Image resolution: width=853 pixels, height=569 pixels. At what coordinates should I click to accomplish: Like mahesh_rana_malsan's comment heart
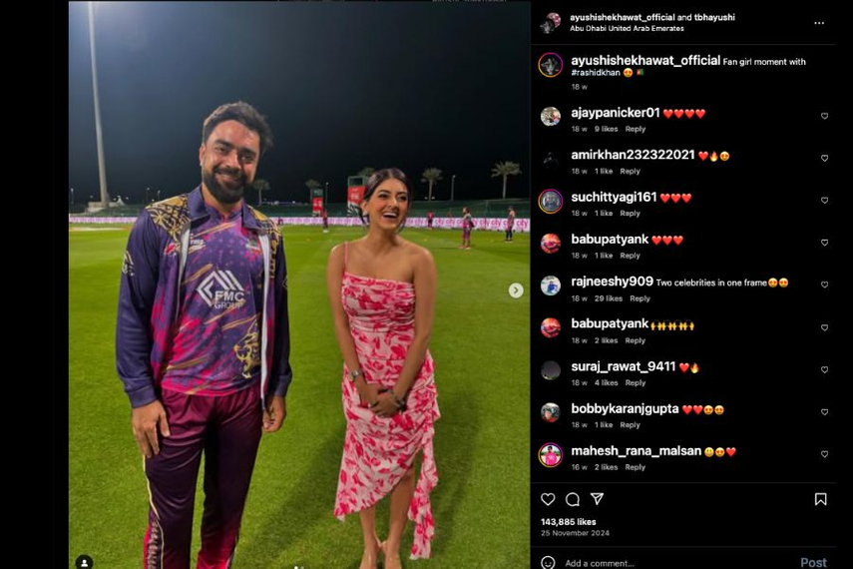(825, 454)
